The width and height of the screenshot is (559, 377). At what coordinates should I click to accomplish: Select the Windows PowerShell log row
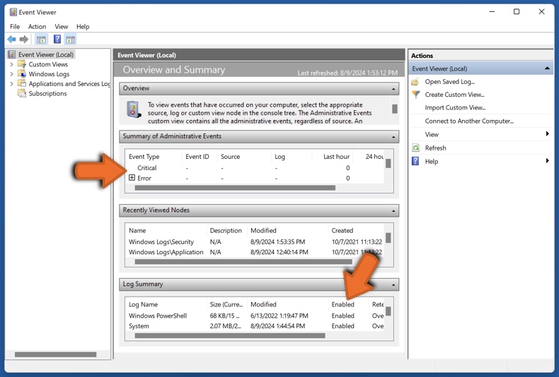[254, 316]
